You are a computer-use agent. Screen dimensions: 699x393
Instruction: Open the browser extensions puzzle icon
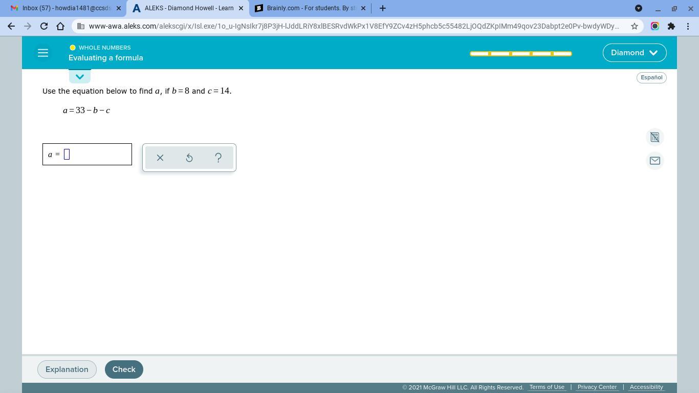[x=671, y=26]
